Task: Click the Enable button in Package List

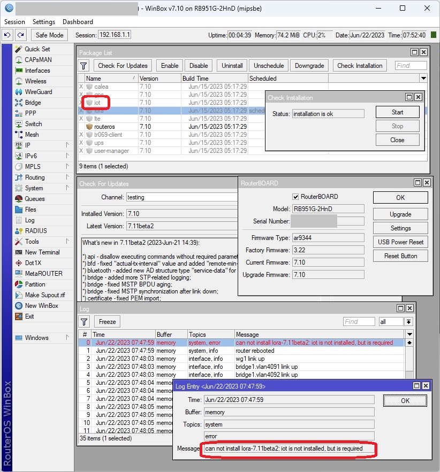Action: pos(170,66)
